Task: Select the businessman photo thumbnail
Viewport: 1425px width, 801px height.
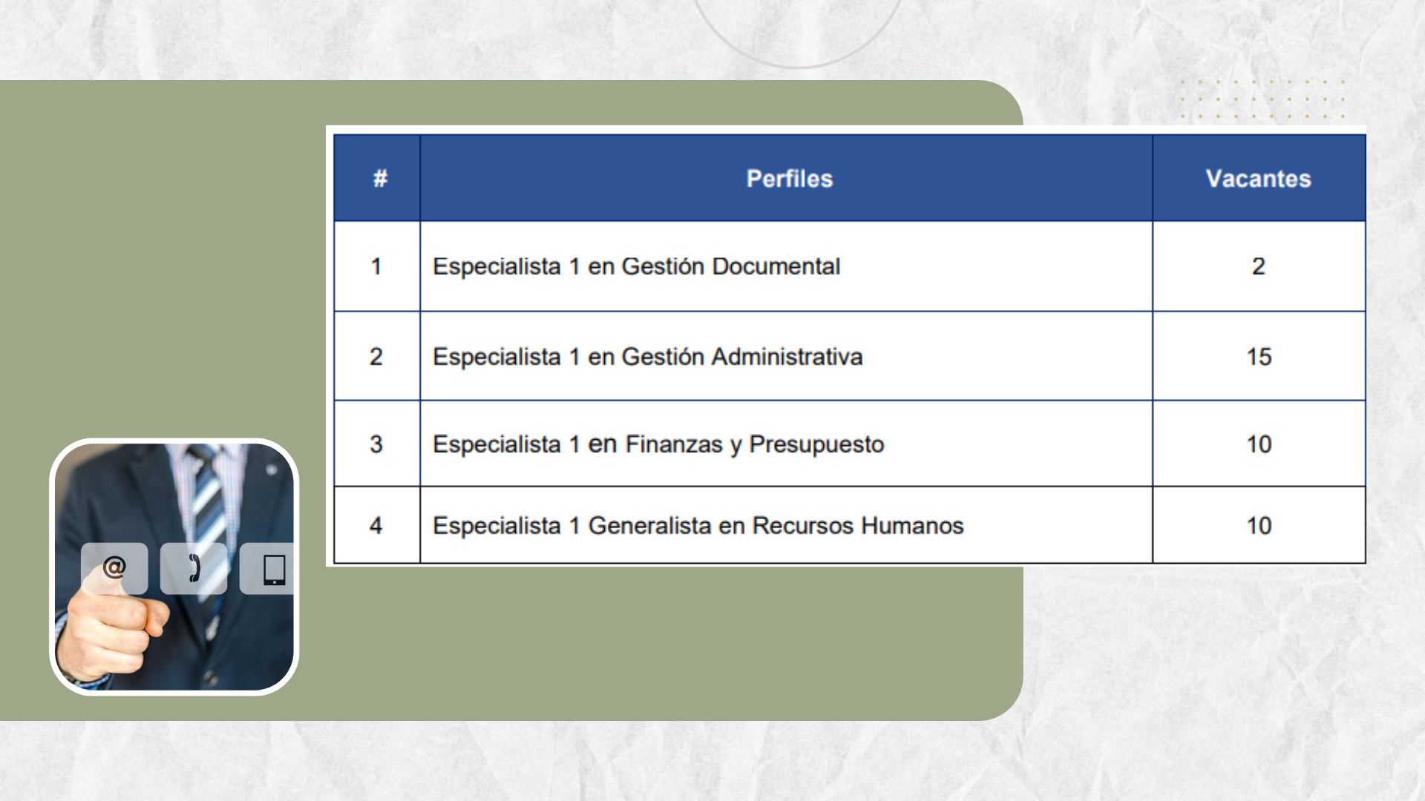Action: pos(174,567)
